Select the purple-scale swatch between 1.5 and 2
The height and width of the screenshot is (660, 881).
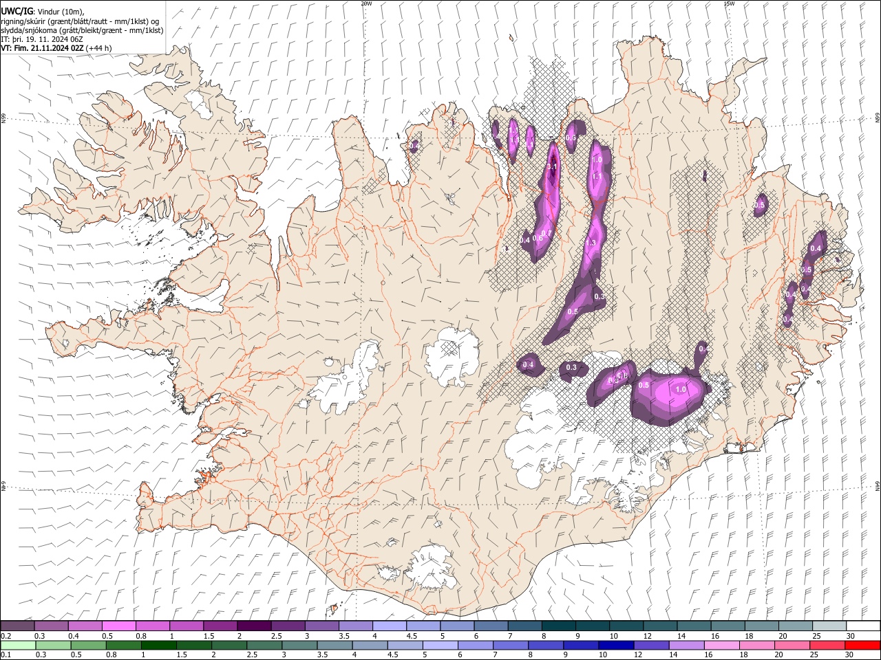(x=220, y=626)
